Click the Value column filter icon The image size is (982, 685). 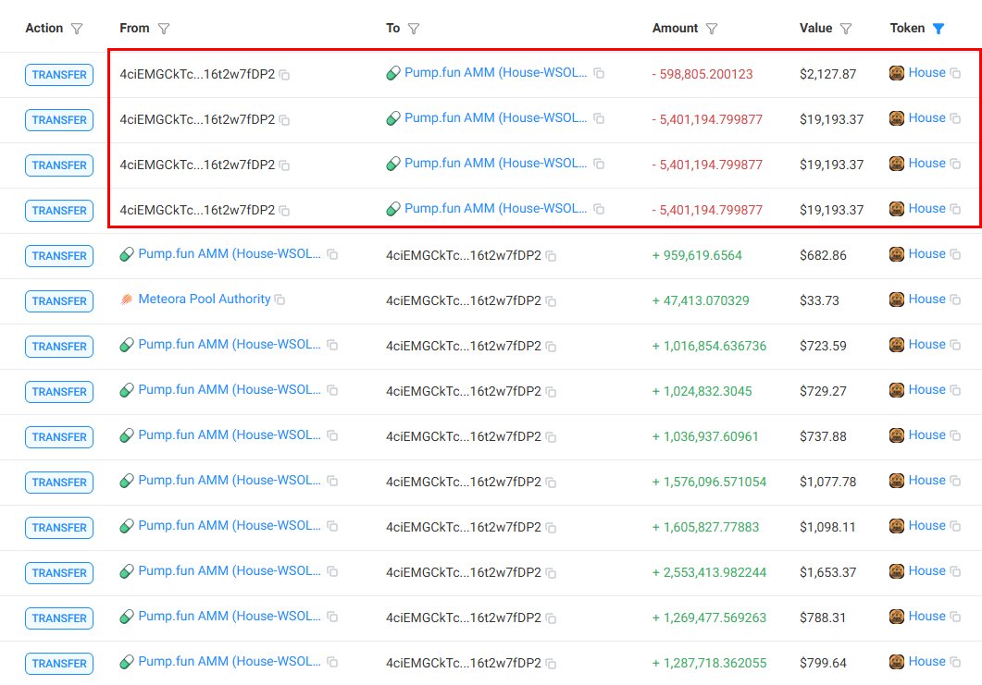pyautogui.click(x=846, y=29)
